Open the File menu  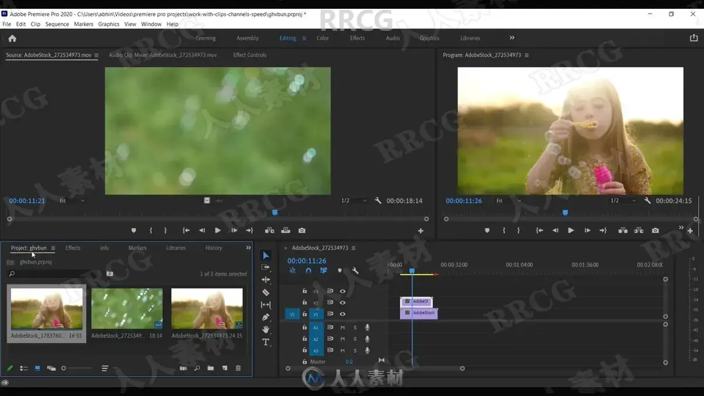coord(7,24)
